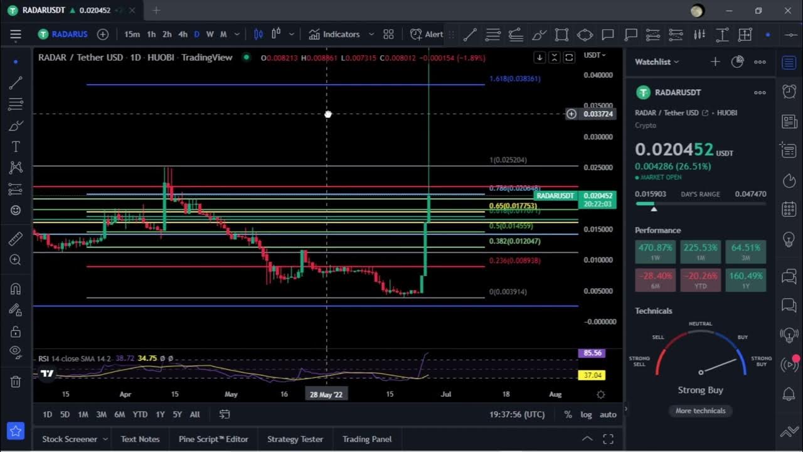Expand the Stock Screener dropdown arrow
803x452 pixels.
(x=105, y=439)
